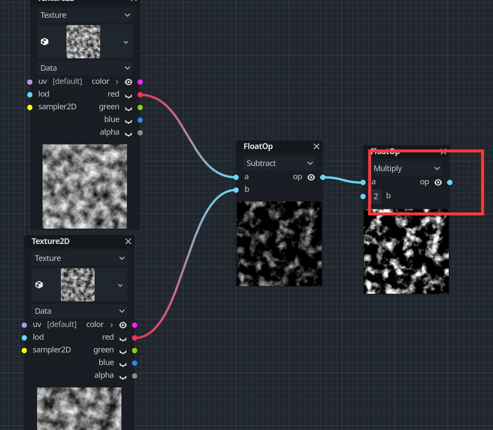
Task: Click the magenta color output port on the lower Texture2D node
Action: [x=135, y=325]
